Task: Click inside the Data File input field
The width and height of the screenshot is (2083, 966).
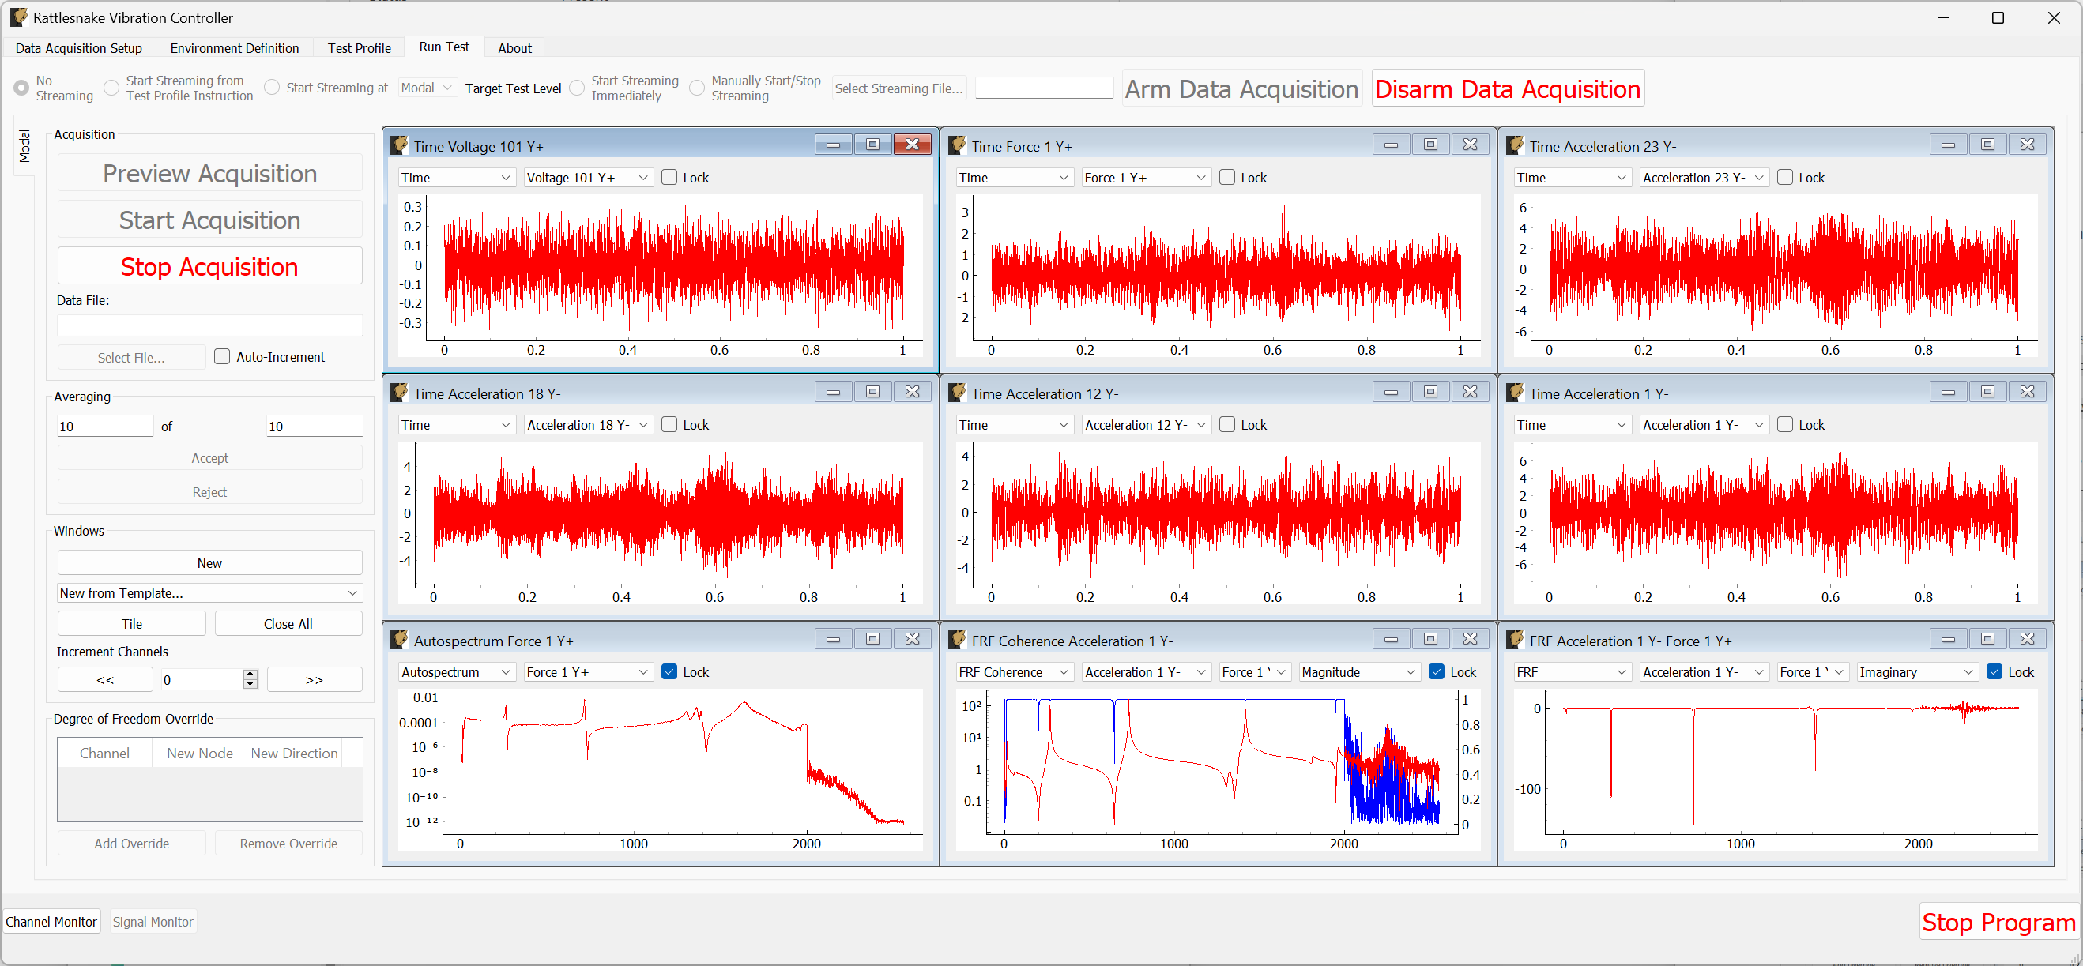Action: point(209,325)
